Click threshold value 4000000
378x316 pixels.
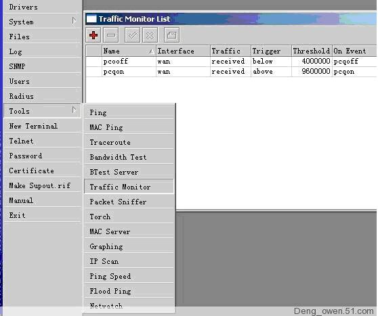tap(316, 61)
